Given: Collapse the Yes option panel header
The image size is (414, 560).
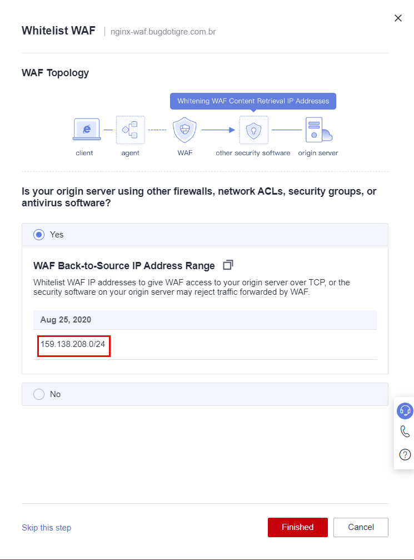Looking at the screenshot, I should point(204,235).
